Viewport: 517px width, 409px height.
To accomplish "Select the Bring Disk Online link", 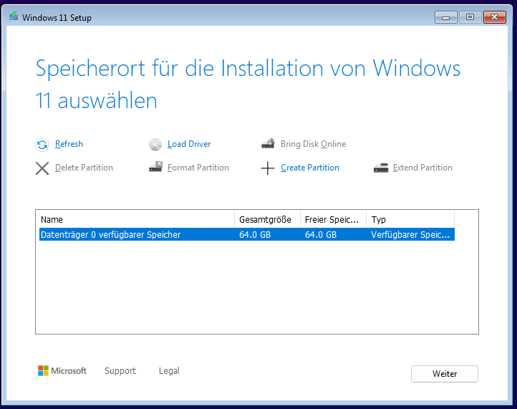I will point(313,144).
